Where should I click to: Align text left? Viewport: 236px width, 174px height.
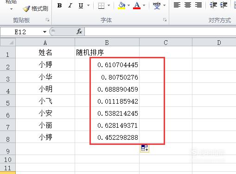coord(177,5)
